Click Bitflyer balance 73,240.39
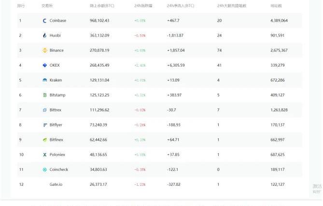The image size is (323, 206). [x=98, y=125]
